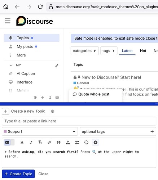Image resolution: width=158 pixels, height=180 pixels.
Task: Open emoji picker in composer
Action: (86, 143)
